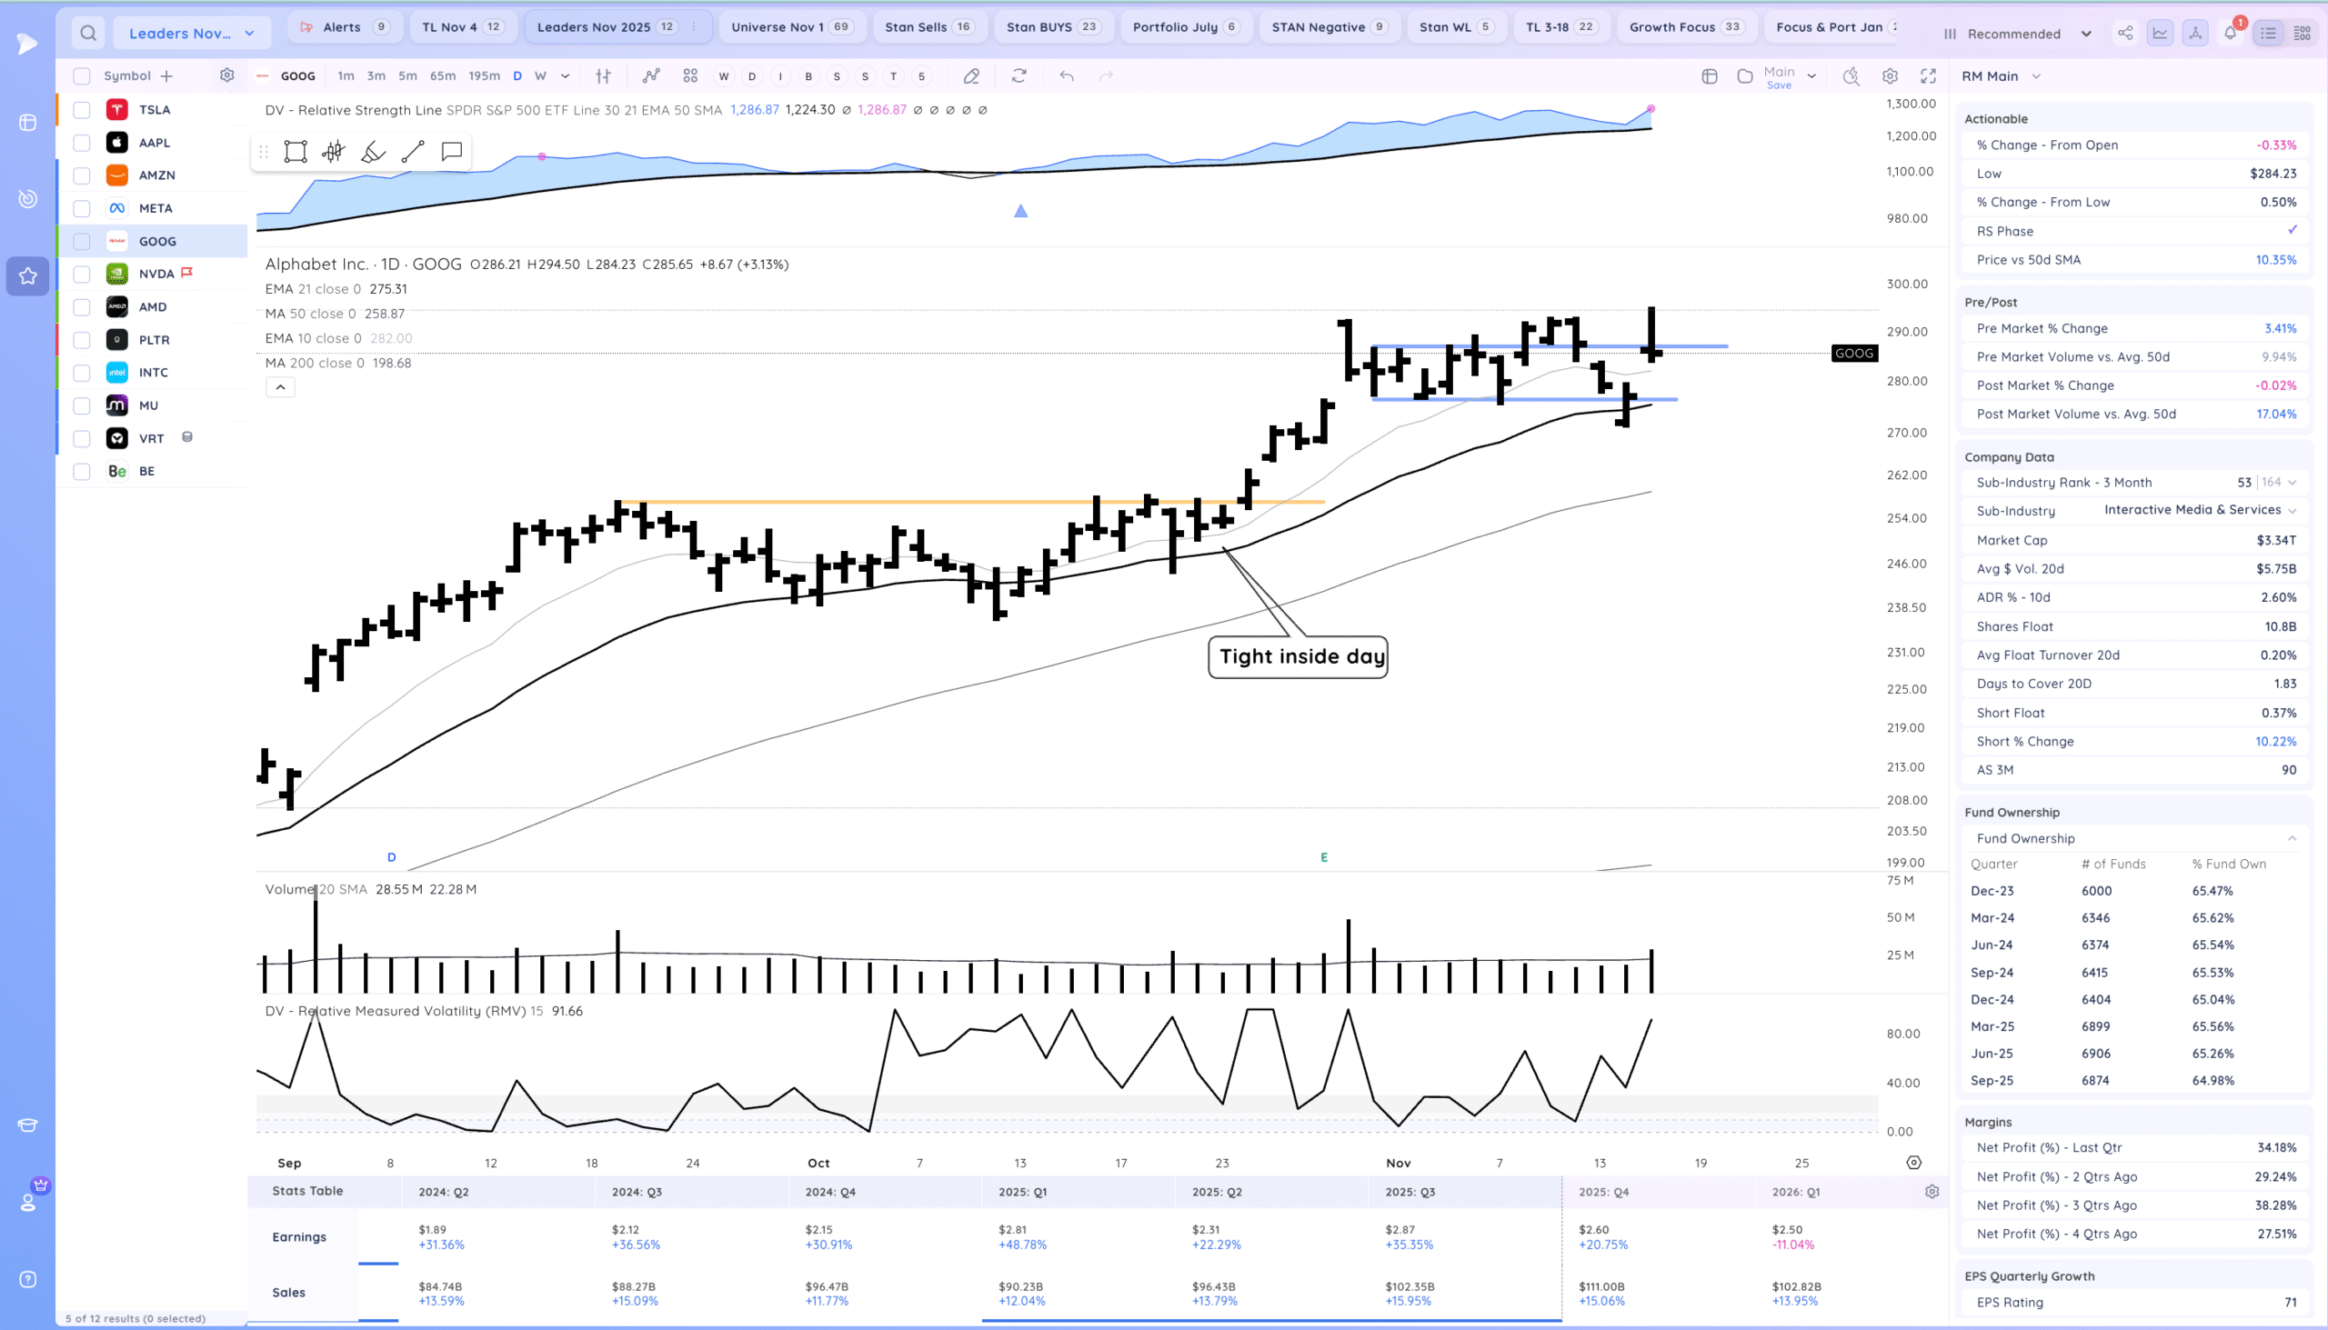The width and height of the screenshot is (2328, 1330).
Task: Click the eraser icon in chart toolbar
Action: pos(971,76)
